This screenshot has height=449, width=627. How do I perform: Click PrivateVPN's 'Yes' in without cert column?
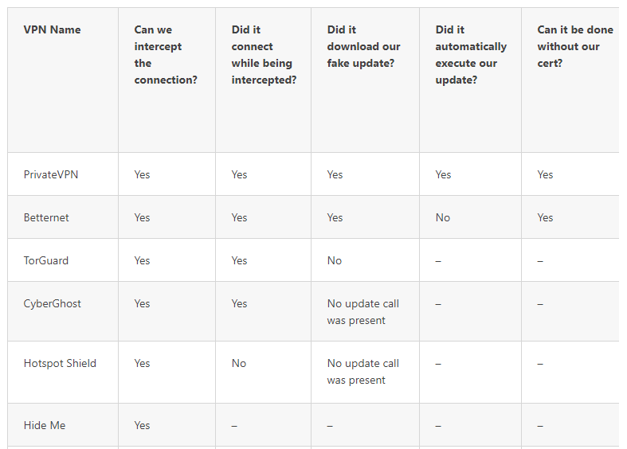pos(545,174)
